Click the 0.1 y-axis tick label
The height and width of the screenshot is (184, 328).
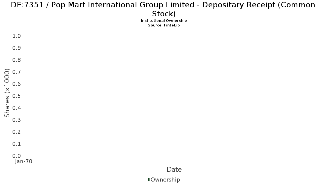[17, 144]
